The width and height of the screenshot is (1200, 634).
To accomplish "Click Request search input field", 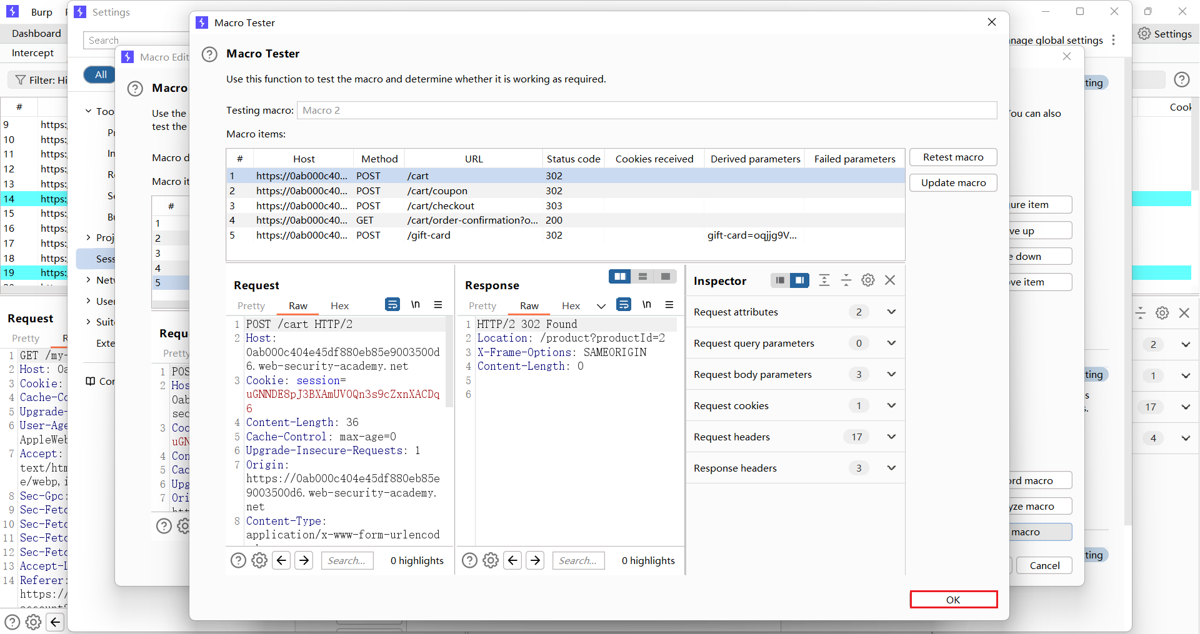I will pos(347,560).
